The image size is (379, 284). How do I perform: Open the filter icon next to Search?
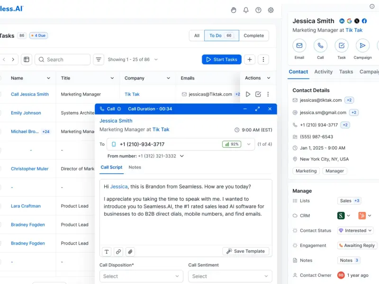point(99,60)
